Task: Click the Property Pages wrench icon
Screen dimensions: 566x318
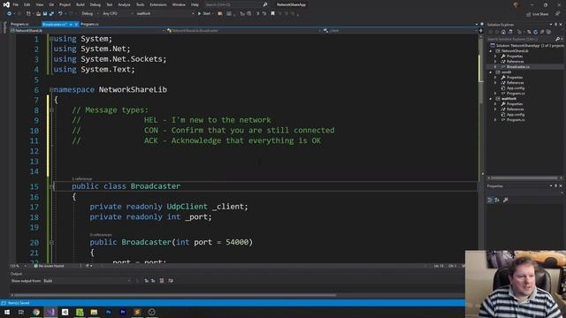Action: [x=505, y=201]
